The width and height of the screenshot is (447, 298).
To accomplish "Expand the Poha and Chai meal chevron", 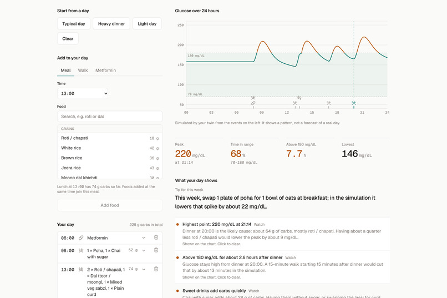I will coord(144,250).
